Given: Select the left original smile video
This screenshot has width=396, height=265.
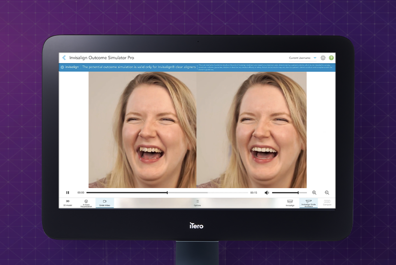Looking at the screenshot, I should coord(142,129).
